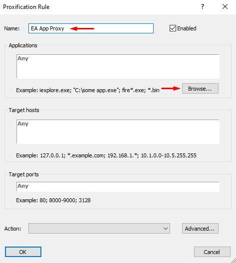Click the Name: label
Image resolution: width=236 pixels, height=263 pixels.
point(12,28)
